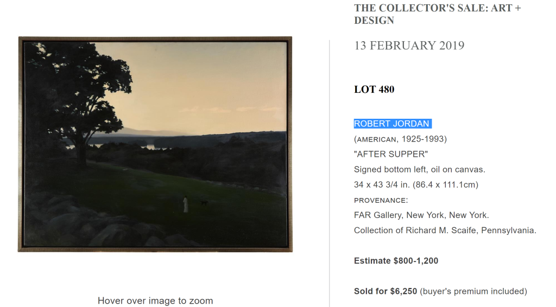This screenshot has width=556, height=307.
Task: Click the white figure in the painting
Action: pyautogui.click(x=186, y=204)
